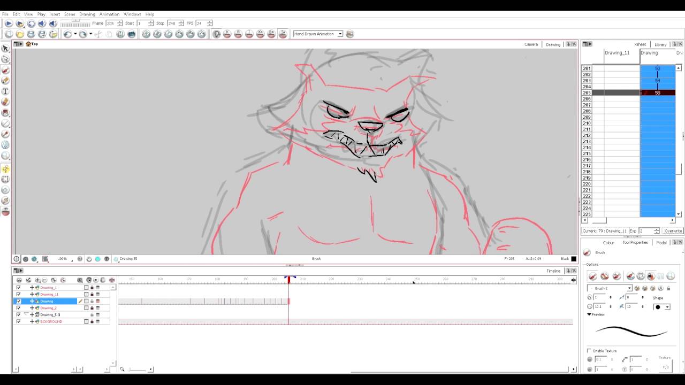Click the Open folder toolbar icon
Viewport: 685px width, 385px height.
(20, 34)
